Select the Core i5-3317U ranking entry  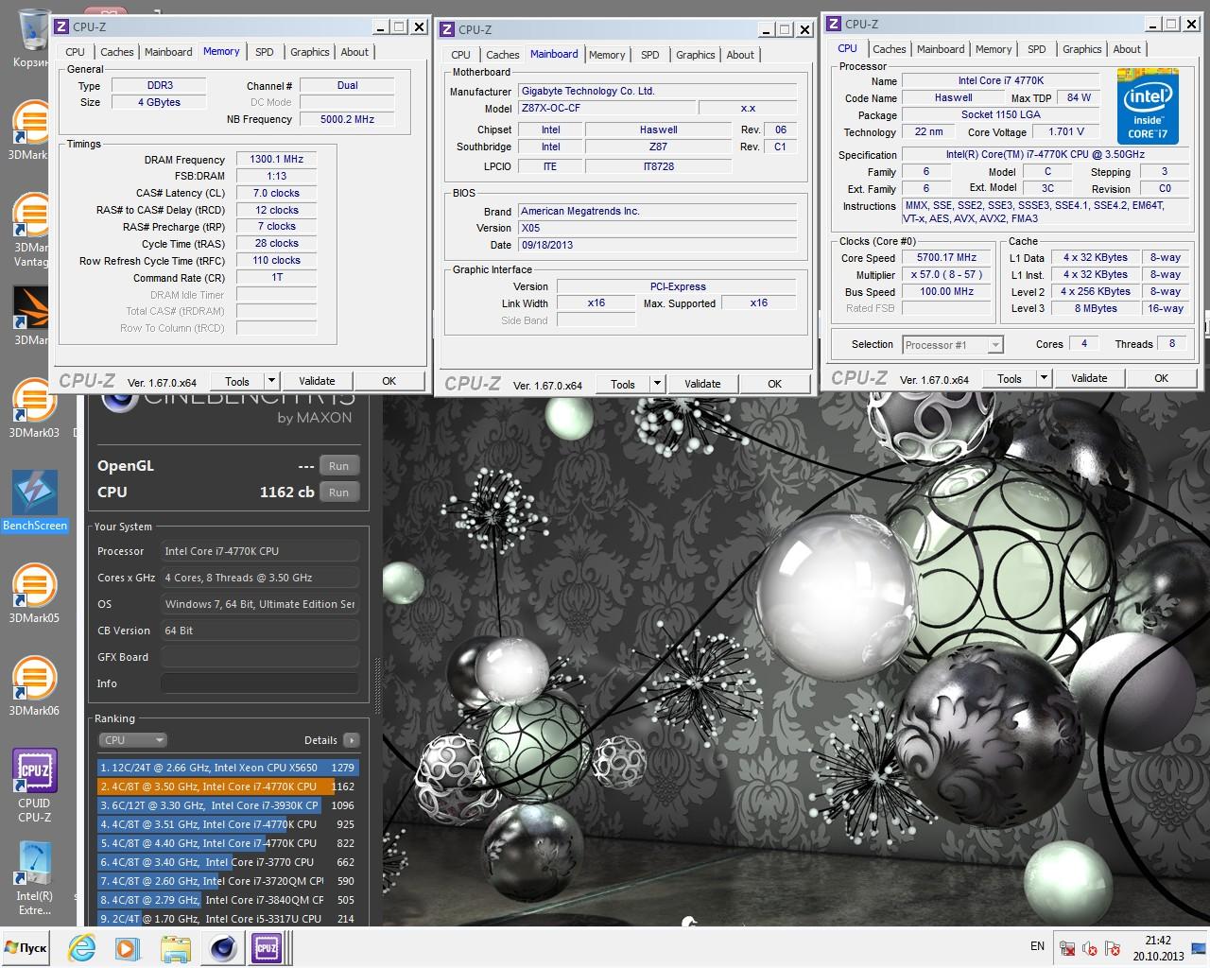227,919
